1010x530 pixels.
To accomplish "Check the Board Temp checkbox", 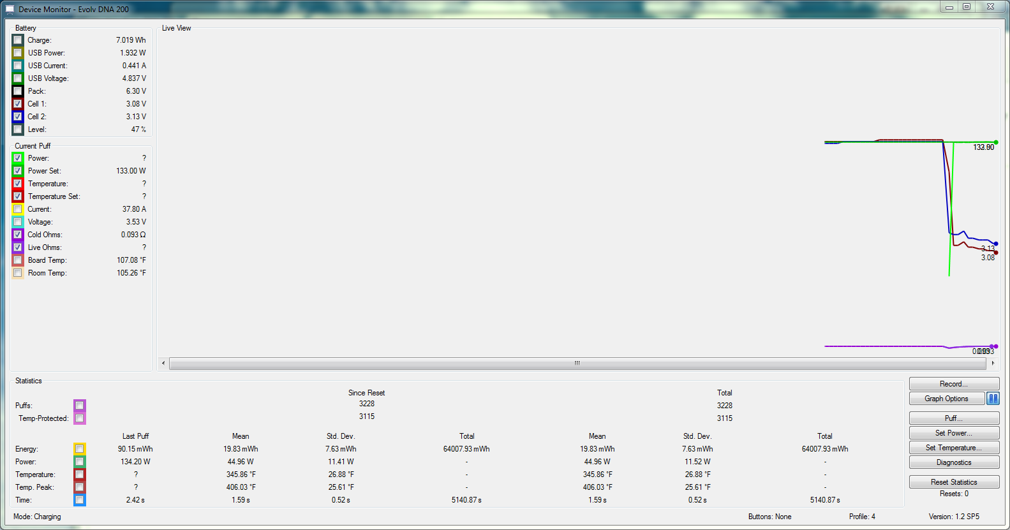I will pyautogui.click(x=18, y=260).
